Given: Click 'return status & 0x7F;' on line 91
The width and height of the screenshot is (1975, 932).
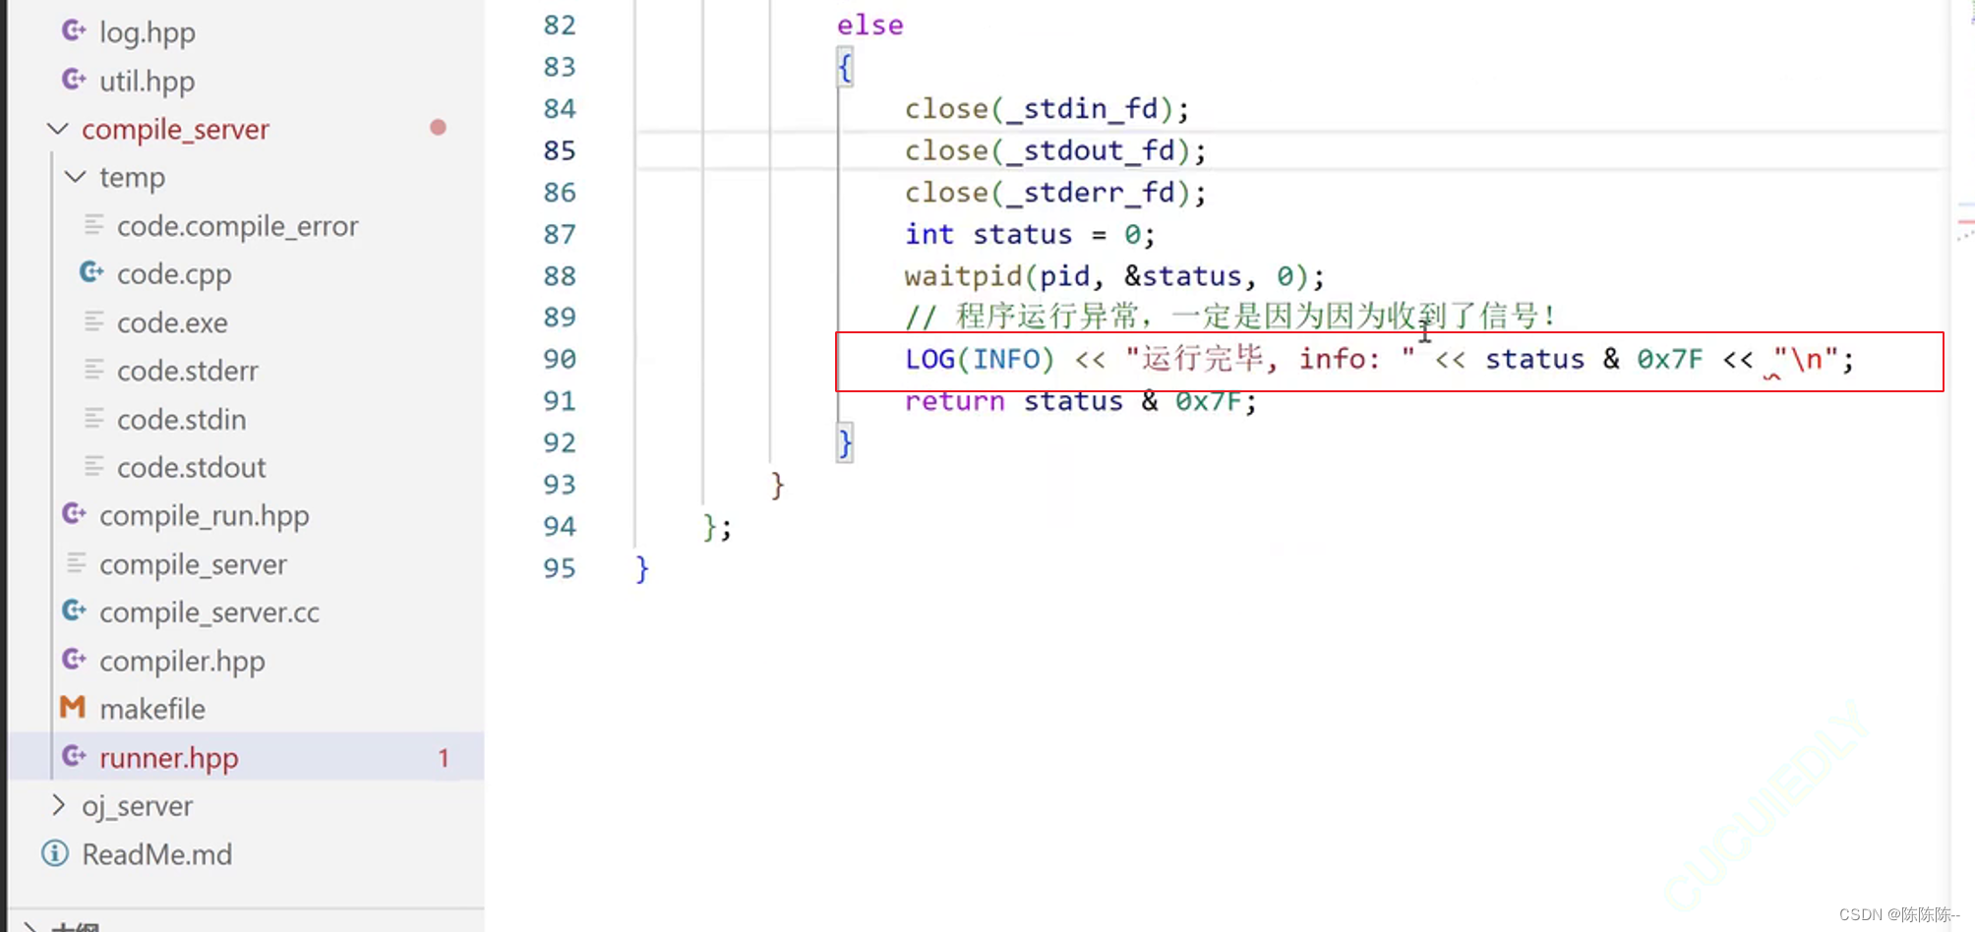Looking at the screenshot, I should pyautogui.click(x=1081, y=401).
